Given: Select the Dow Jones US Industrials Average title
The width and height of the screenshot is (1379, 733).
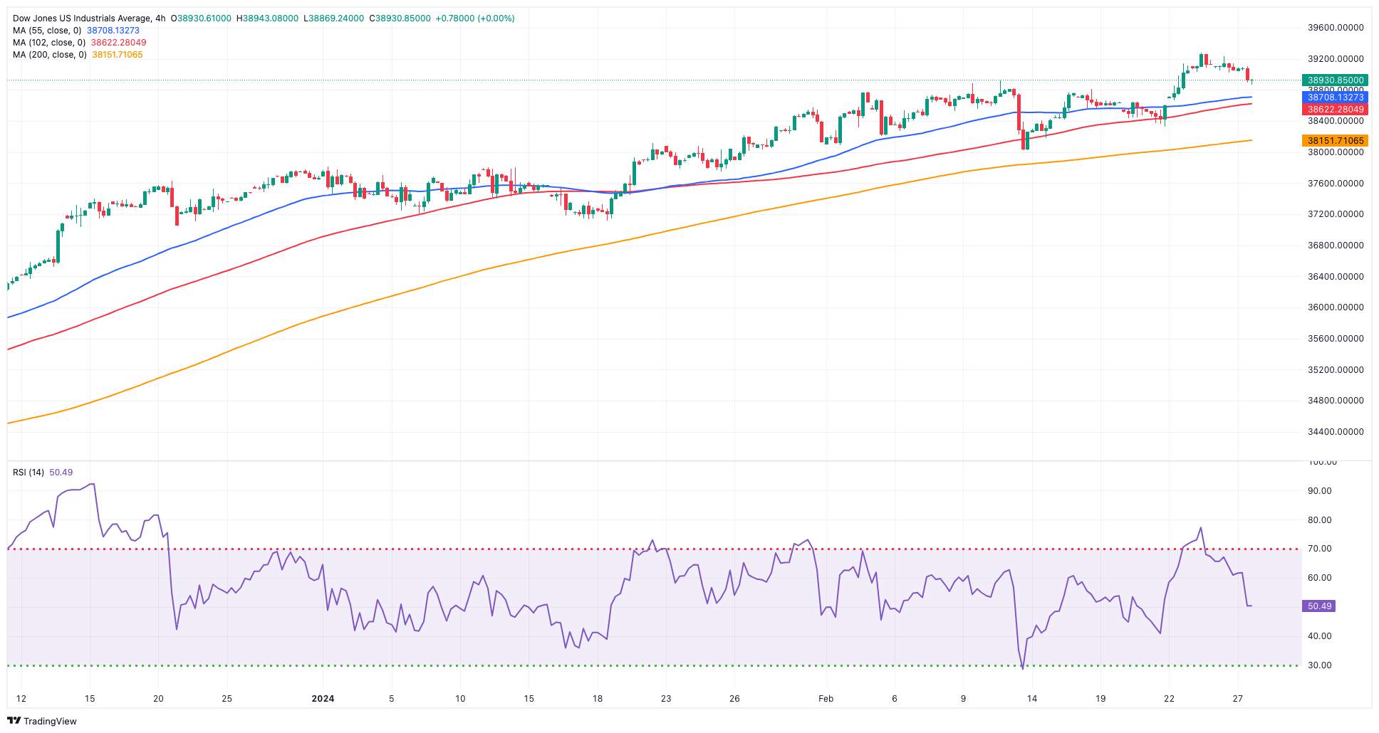Looking at the screenshot, I should click(82, 19).
